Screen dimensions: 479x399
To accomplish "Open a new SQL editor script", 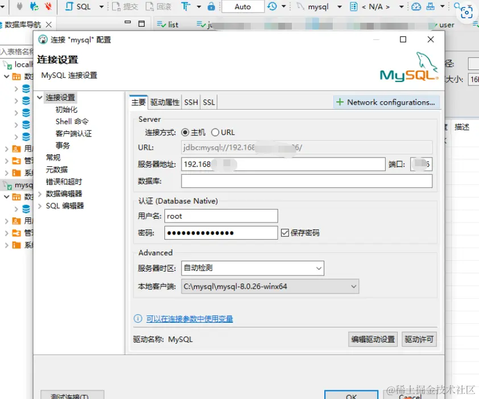I will [x=78, y=6].
